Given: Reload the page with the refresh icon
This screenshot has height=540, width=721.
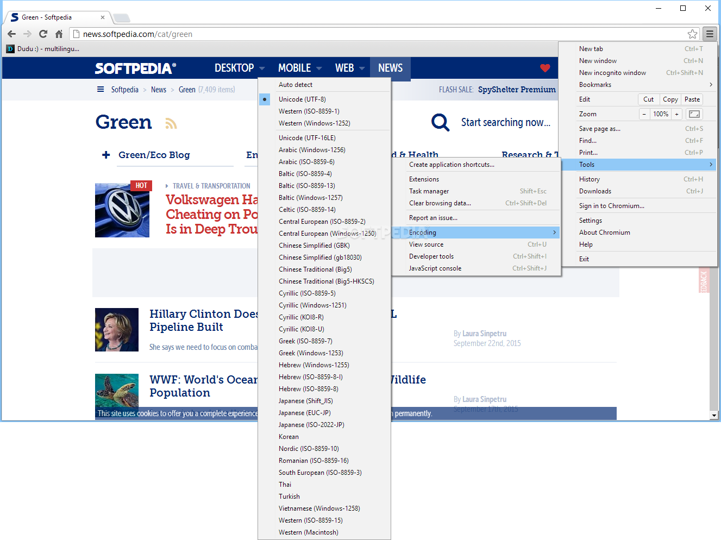Looking at the screenshot, I should coord(43,34).
